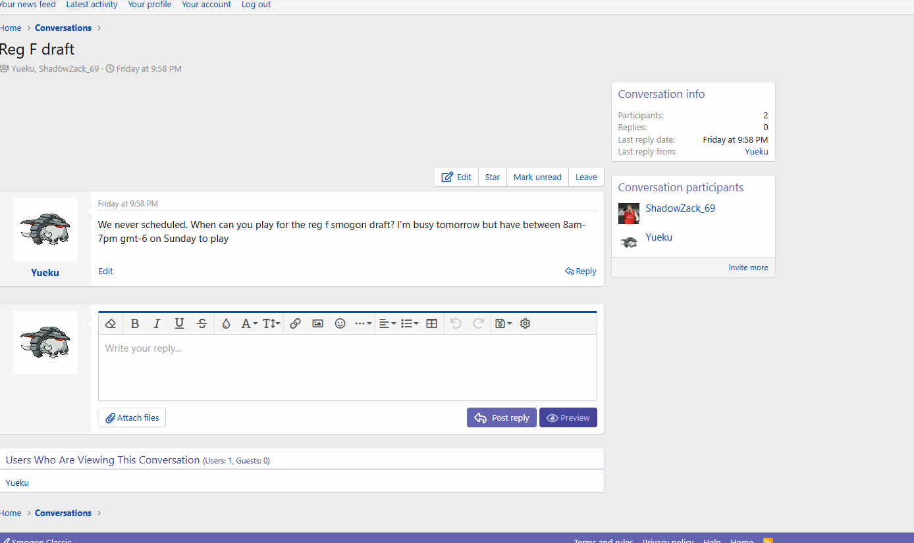Screen dimensions: 914x543
Task: Open Latest activity in top menu
Action: pyautogui.click(x=92, y=5)
